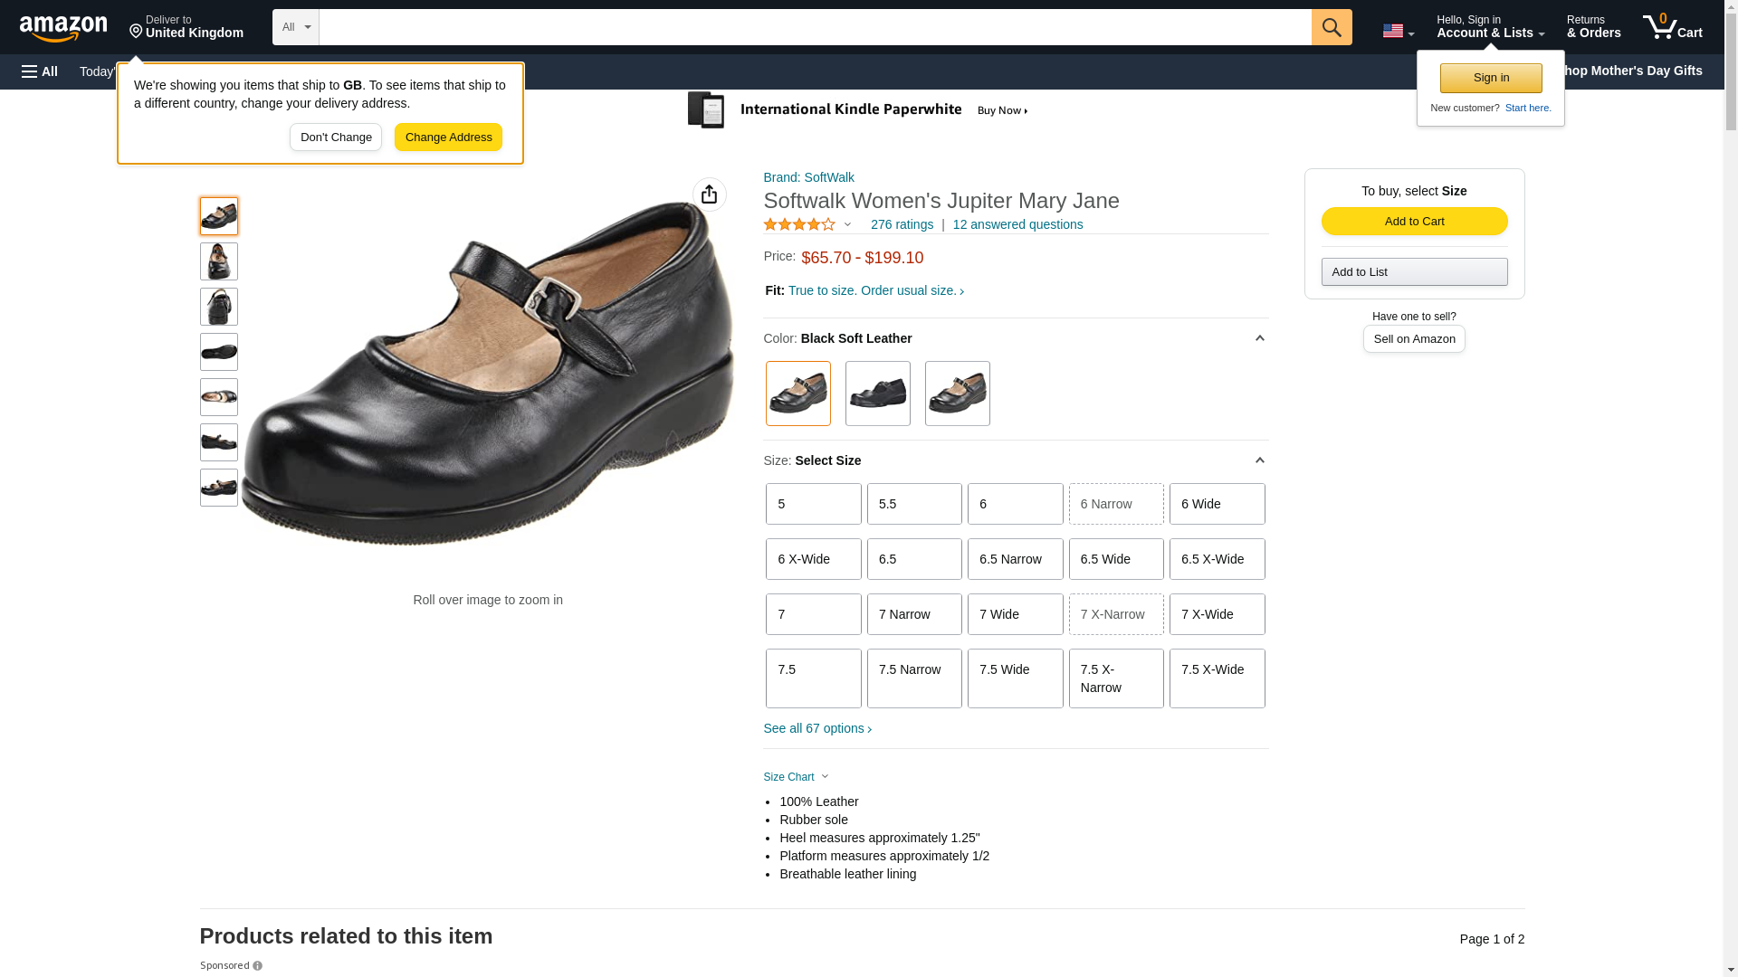The height and width of the screenshot is (977, 1738).
Task: Select size 6.5 Wide
Action: click(x=1115, y=559)
